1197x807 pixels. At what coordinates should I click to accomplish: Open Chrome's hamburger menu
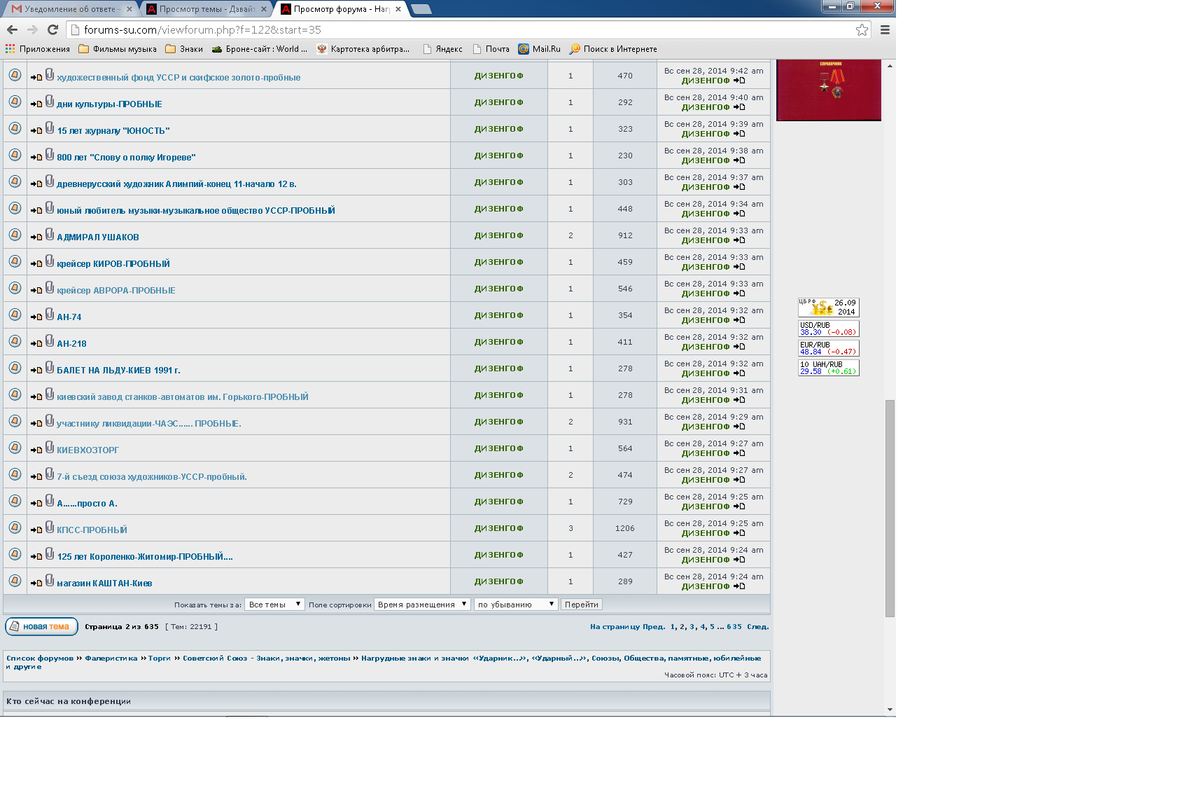[885, 30]
